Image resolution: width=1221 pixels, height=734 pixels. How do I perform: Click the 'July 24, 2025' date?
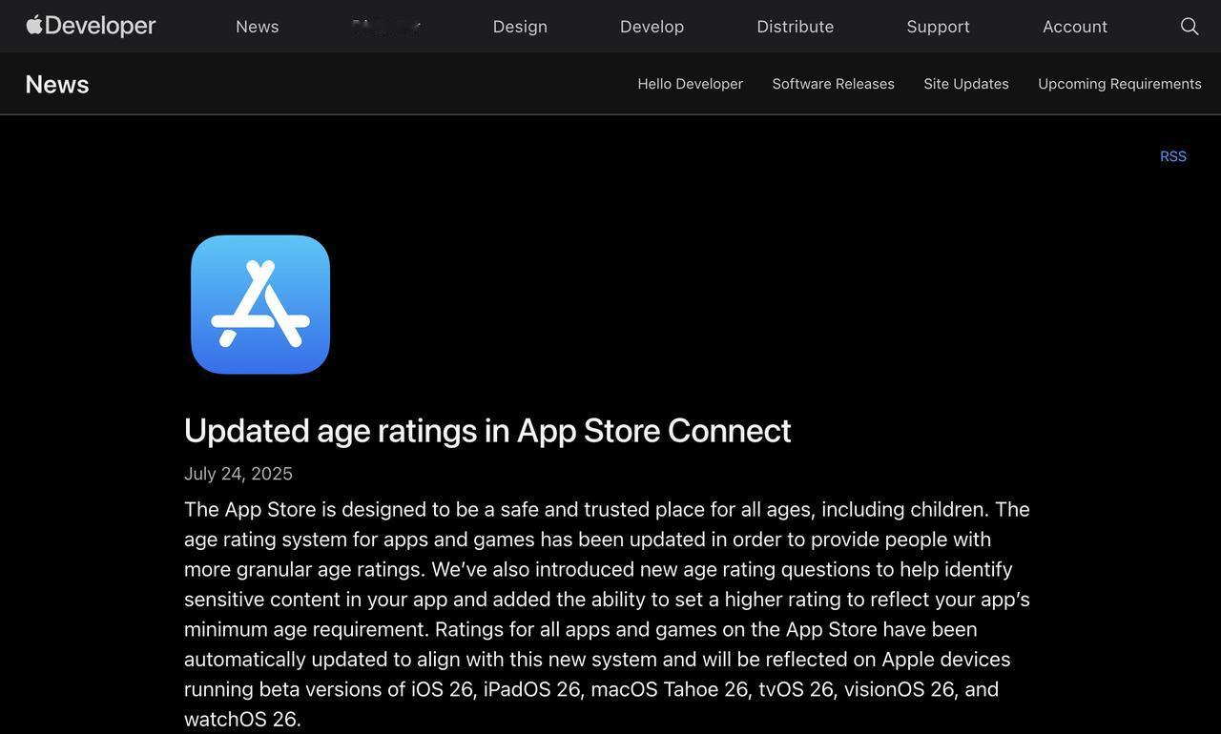238,474
